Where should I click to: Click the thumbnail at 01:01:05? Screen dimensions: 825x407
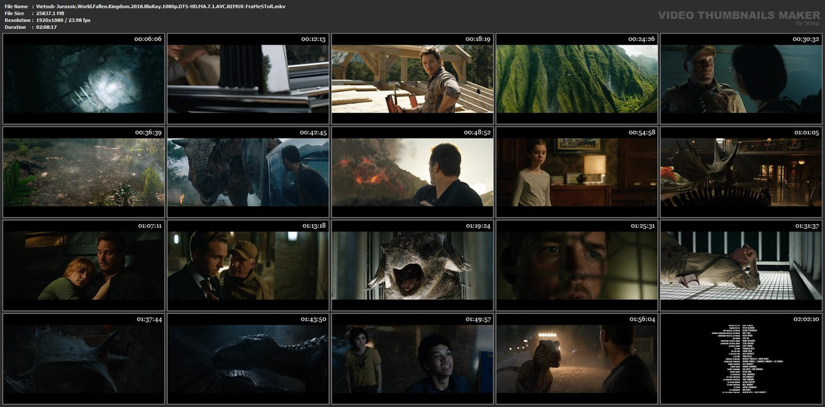pyautogui.click(x=741, y=172)
